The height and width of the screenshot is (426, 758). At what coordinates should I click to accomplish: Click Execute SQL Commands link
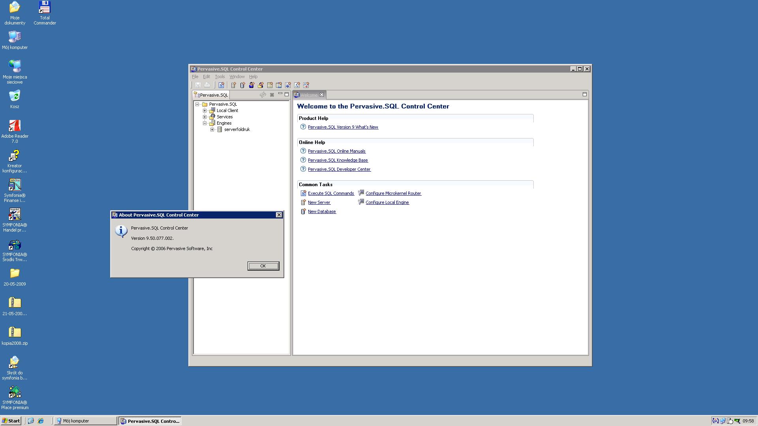331,193
